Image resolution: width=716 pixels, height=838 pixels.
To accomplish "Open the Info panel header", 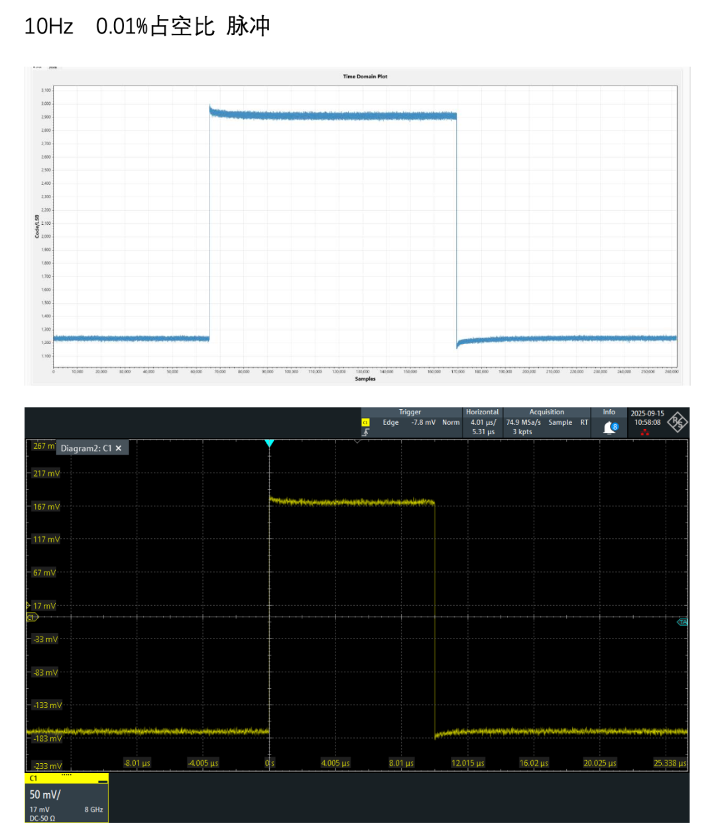I will (609, 412).
